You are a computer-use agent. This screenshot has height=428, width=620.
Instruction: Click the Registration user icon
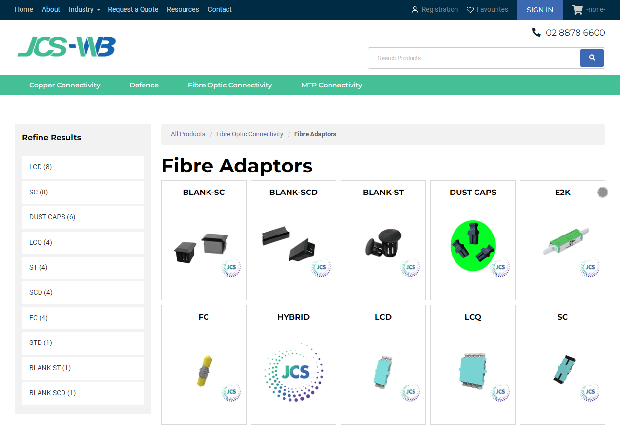coord(415,10)
